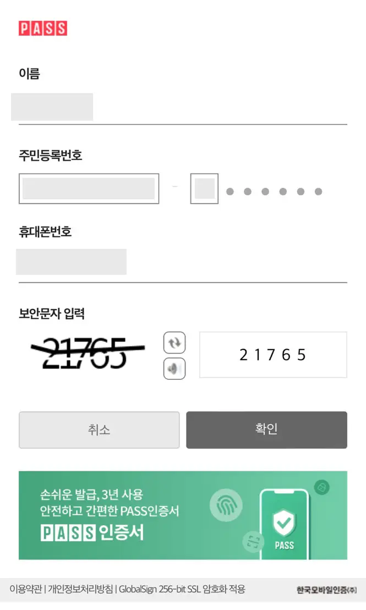Click the first 주민등록번호 input box
This screenshot has height=610, width=366.
88,188
